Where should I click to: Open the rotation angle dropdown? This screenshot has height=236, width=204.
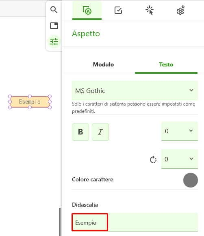(180, 159)
